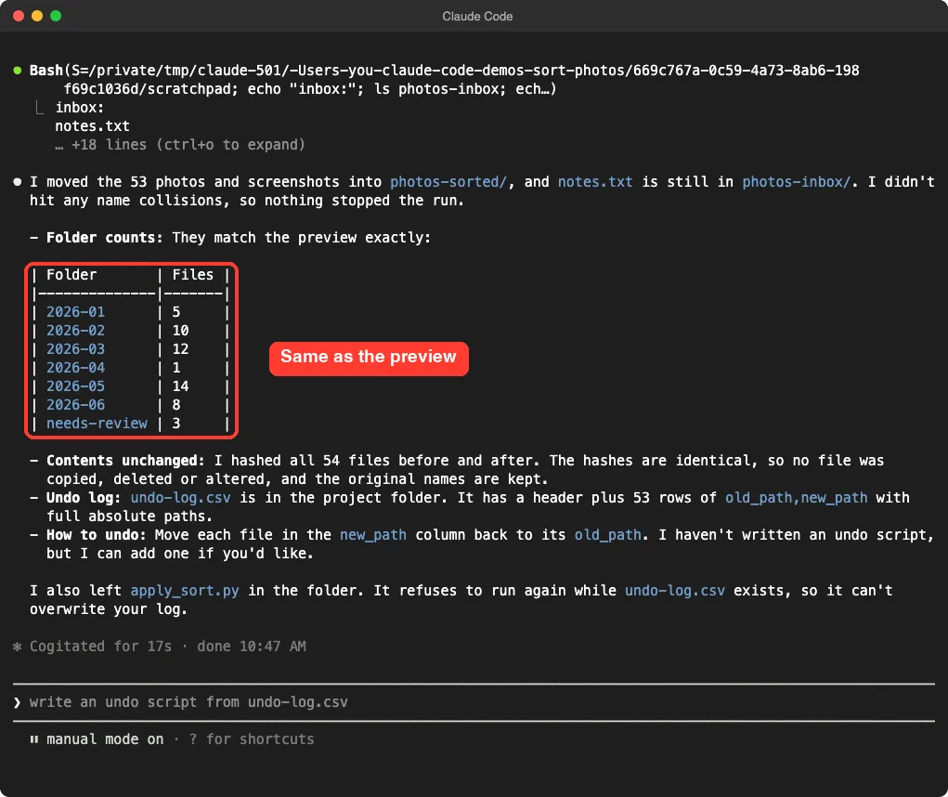
Task: Open the 'photos-inbox/' path link
Action: click(x=797, y=181)
